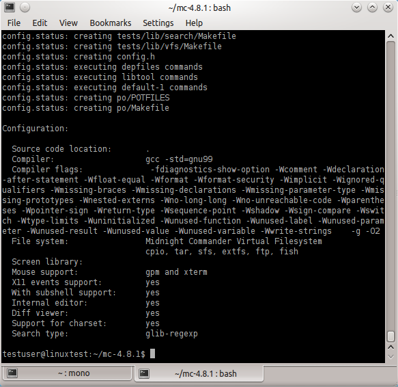
Task: Click the round pin button in title bar
Action: 25,8
